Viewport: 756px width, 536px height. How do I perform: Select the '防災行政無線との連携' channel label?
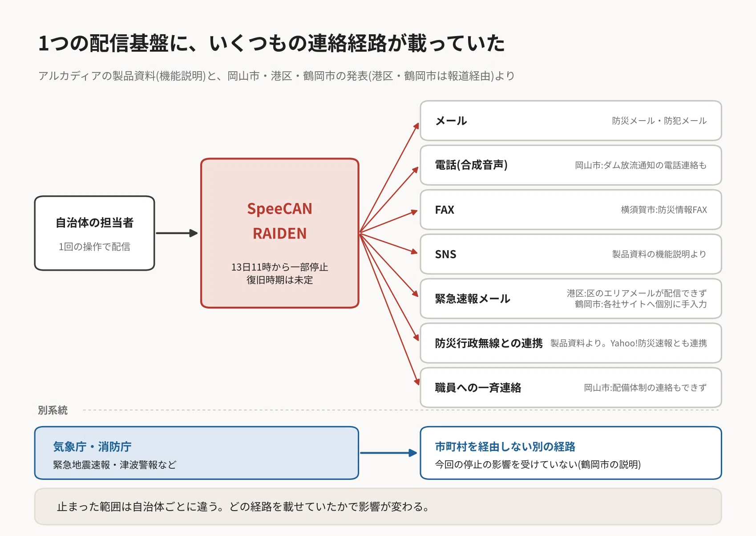pos(489,343)
